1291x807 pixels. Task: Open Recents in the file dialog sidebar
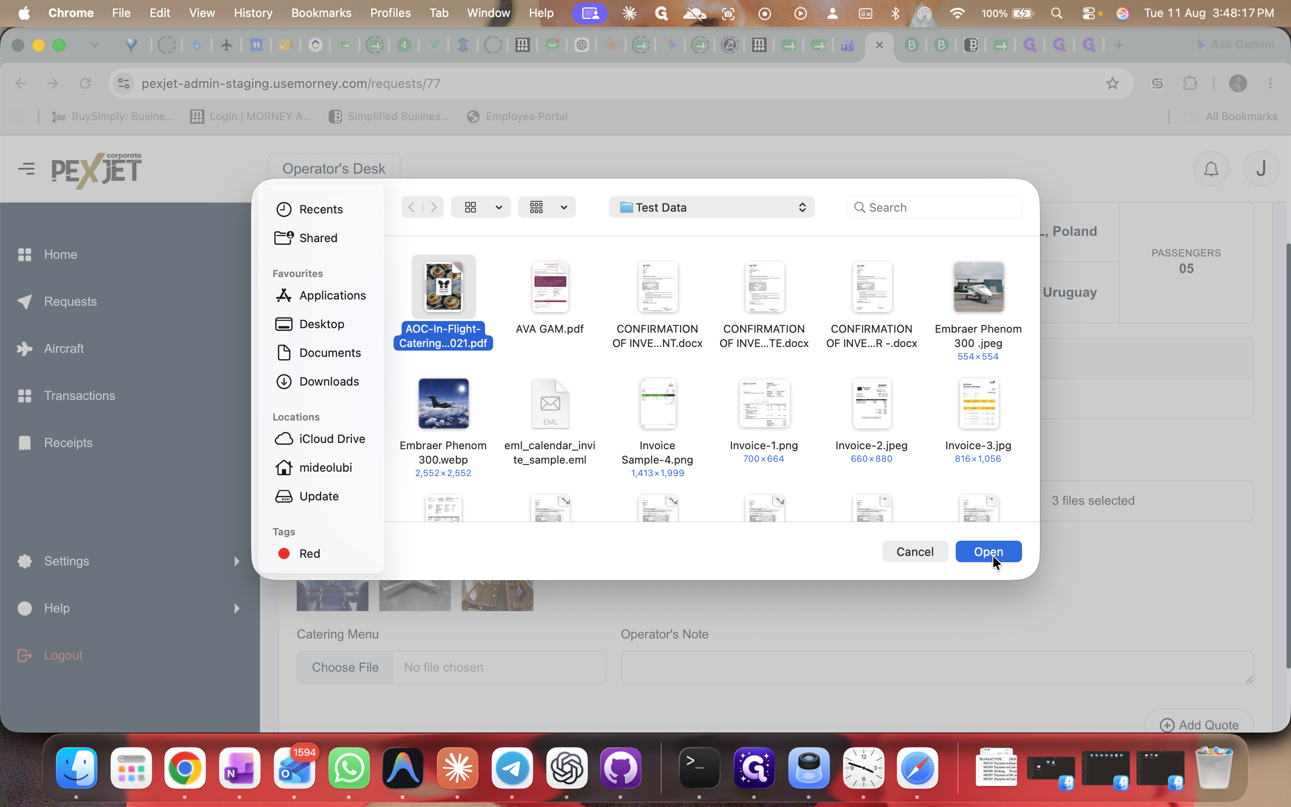[x=320, y=209]
